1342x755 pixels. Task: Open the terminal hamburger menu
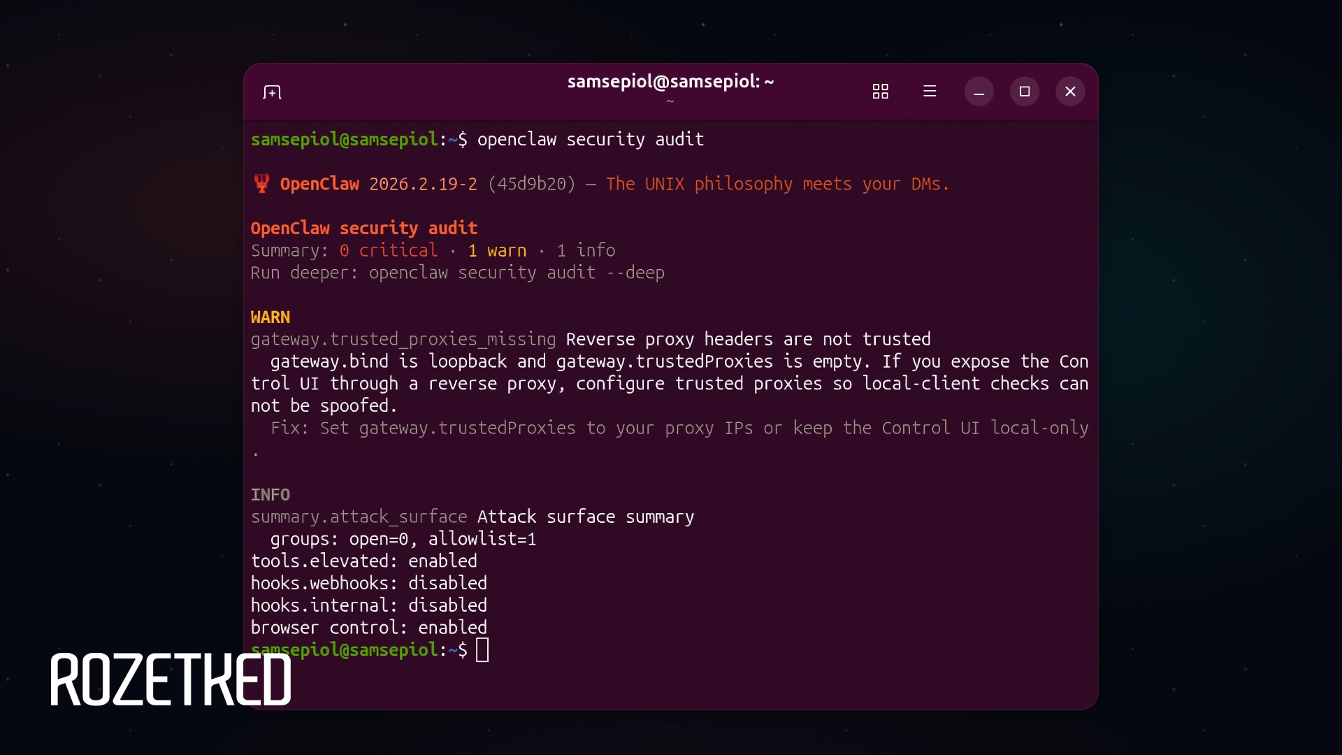[x=930, y=92]
